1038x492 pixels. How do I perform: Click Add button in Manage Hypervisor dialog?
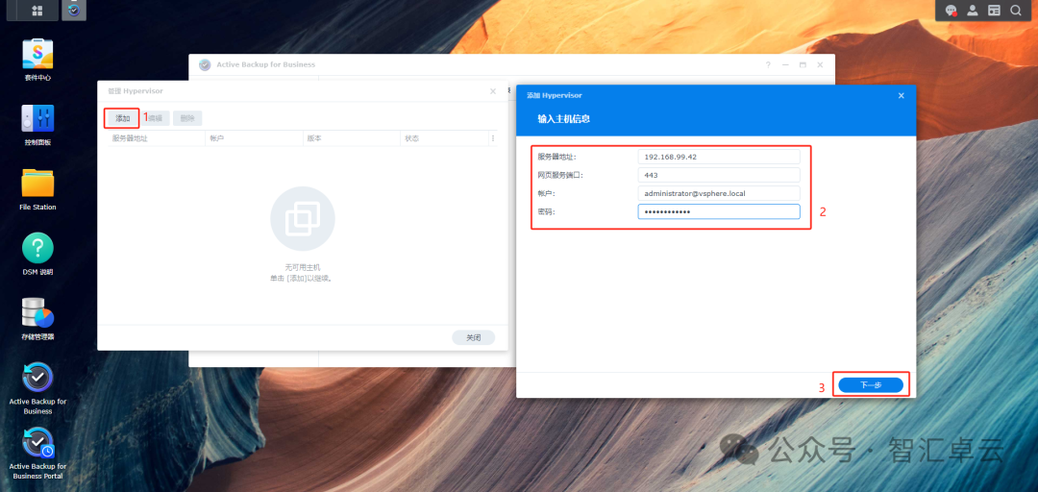(122, 118)
